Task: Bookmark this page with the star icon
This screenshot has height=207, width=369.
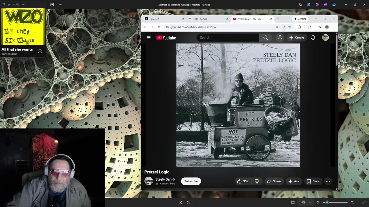Action: [x=290, y=27]
